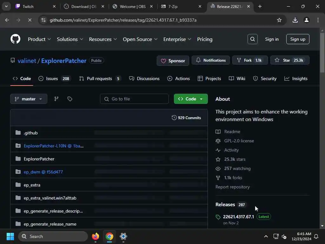325x244 pixels.
Task: Click the Chrome taskbar icon
Action: [x=109, y=236]
